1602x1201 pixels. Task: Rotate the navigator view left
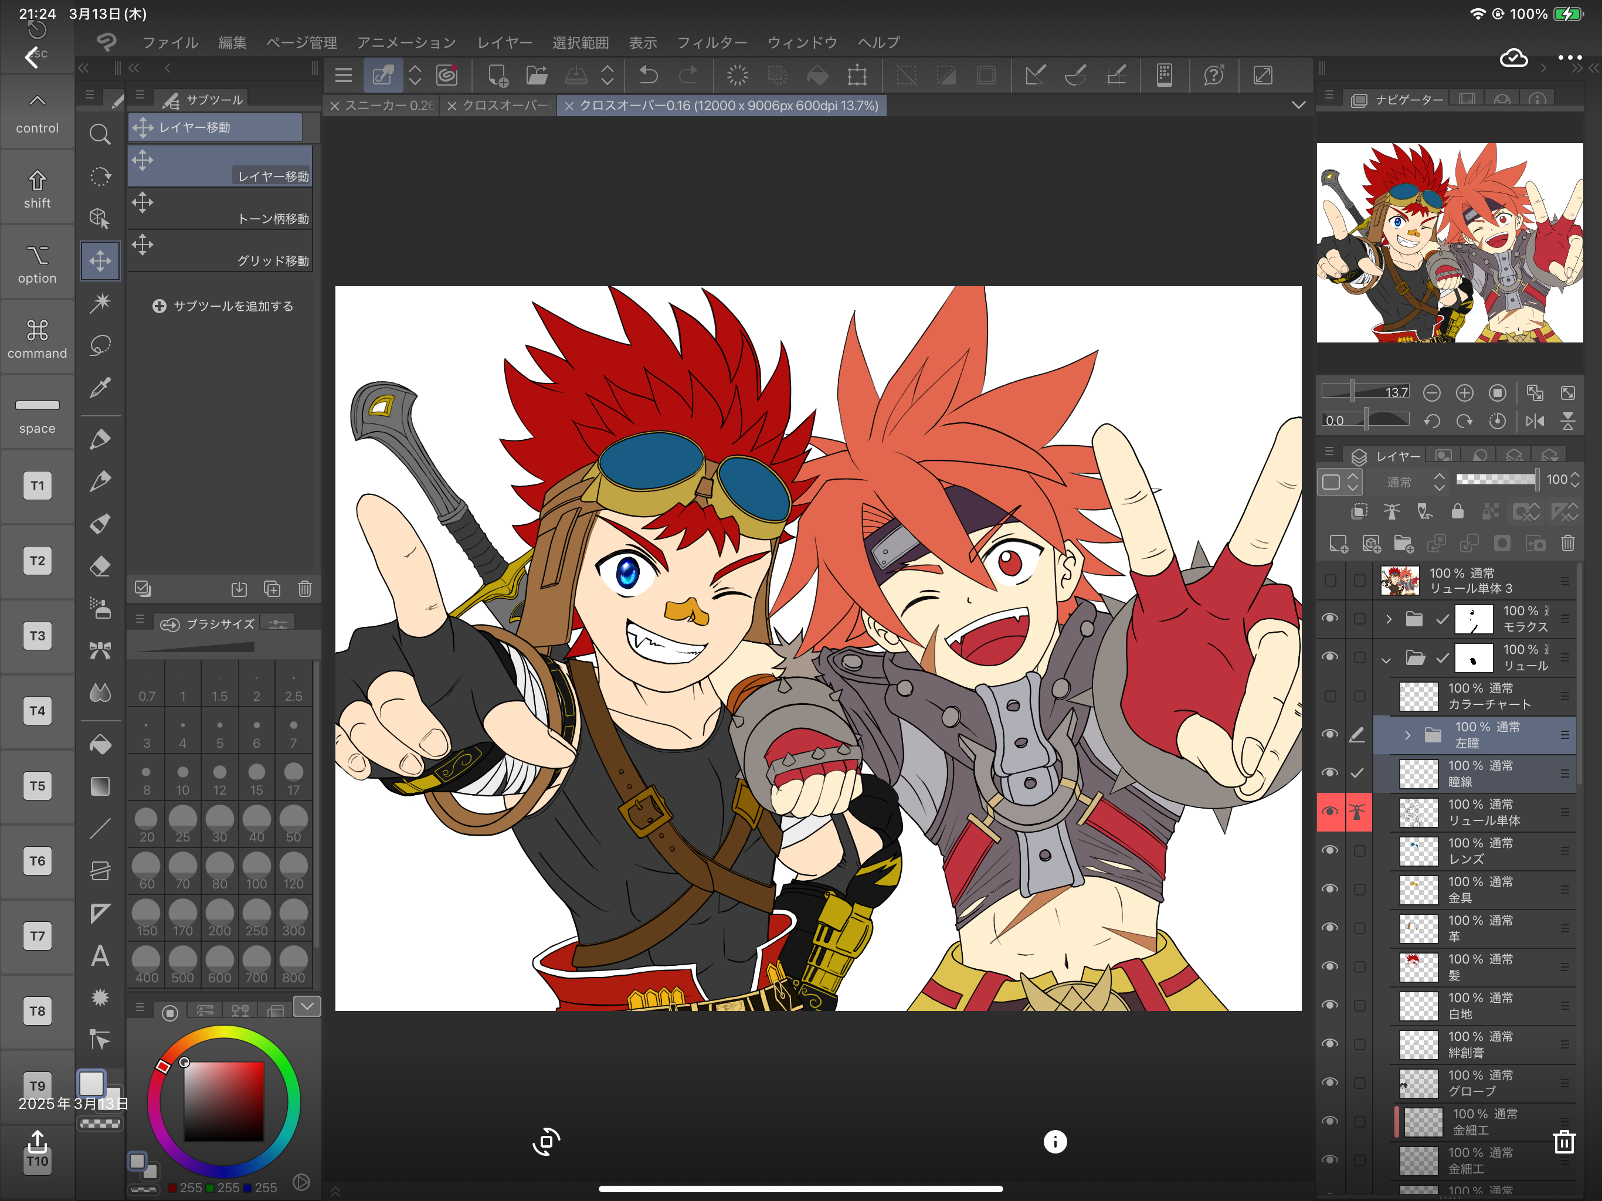pos(1431,421)
